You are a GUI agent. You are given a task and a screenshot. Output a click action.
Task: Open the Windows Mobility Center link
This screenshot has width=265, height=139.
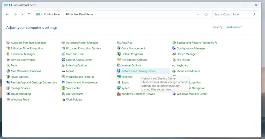(x=192, y=94)
